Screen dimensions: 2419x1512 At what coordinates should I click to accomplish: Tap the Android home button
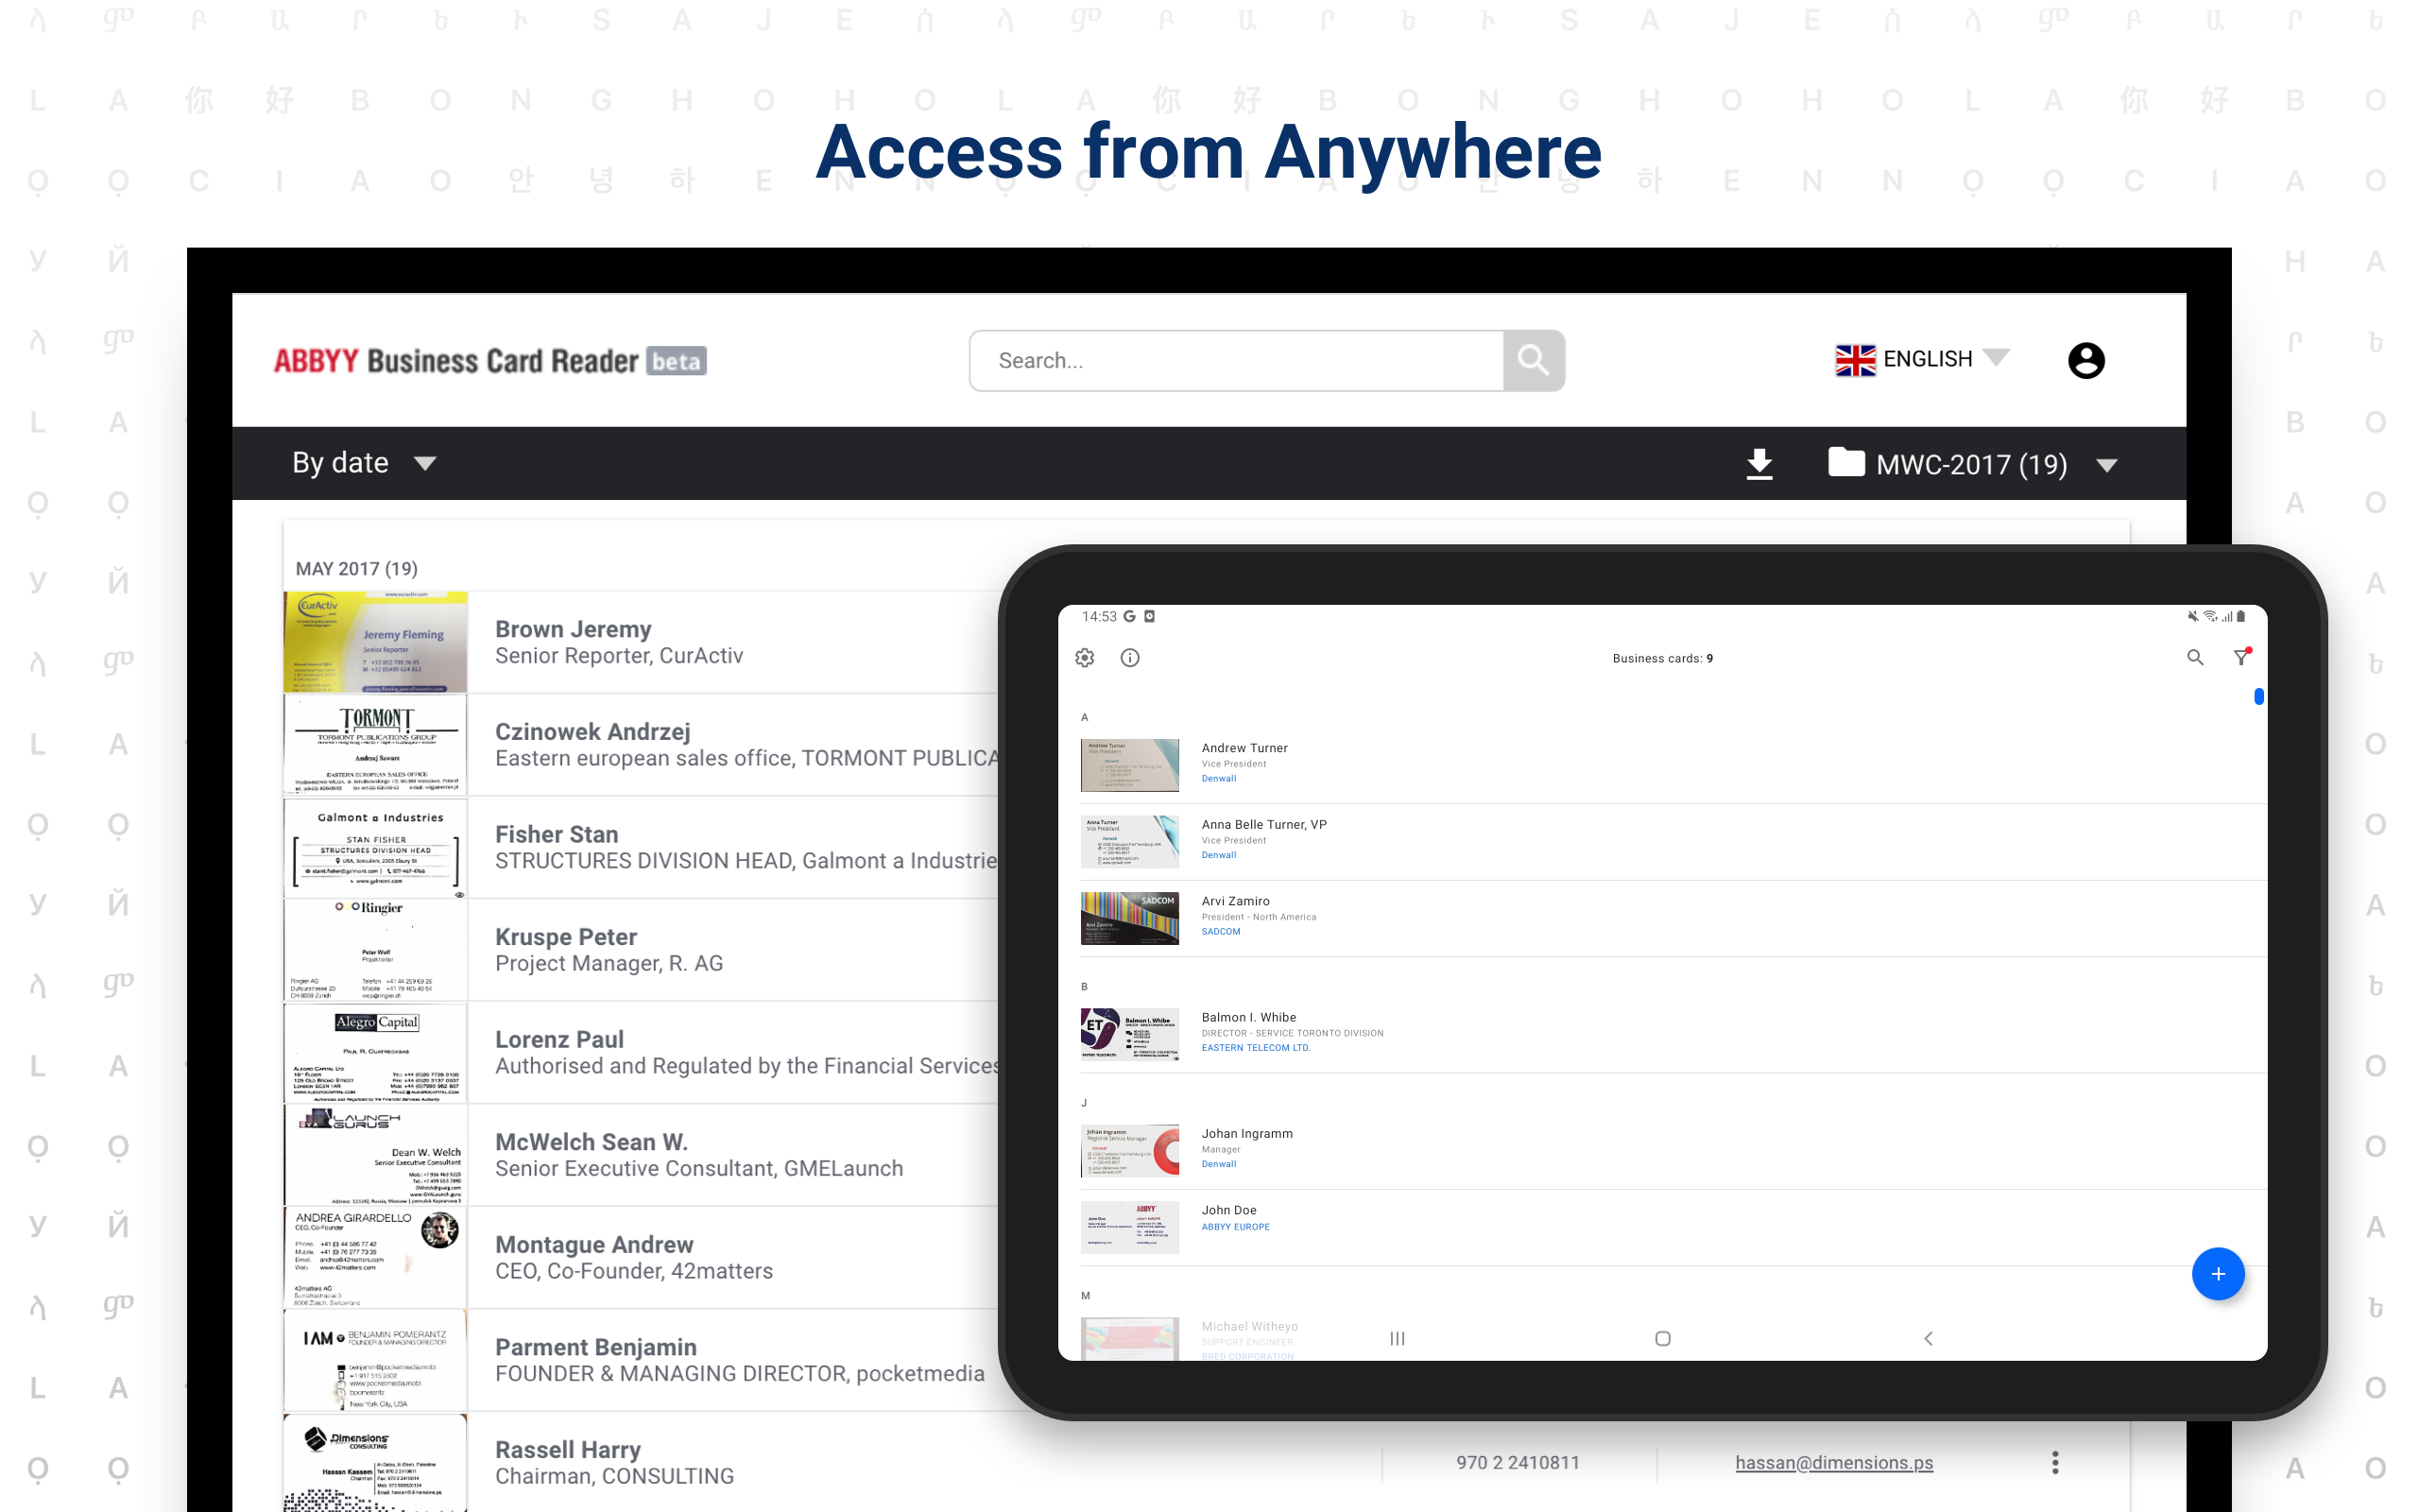1662,1338
